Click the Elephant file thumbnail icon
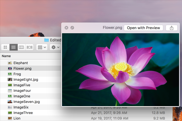Viewport: 182px width, 121px height. pos(10,63)
